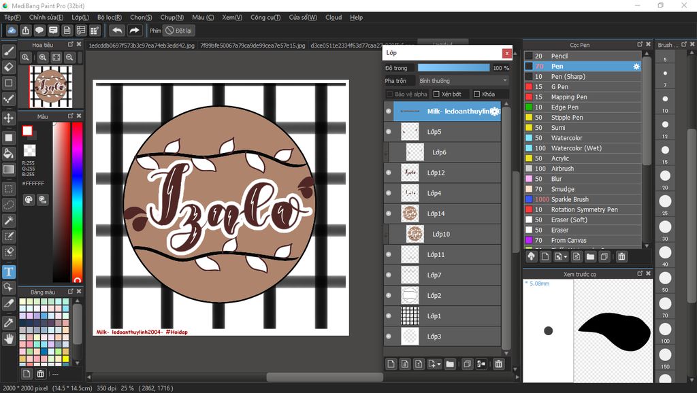Image resolution: width=697 pixels, height=393 pixels.
Task: Open the Lớp(L) menu
Action: (80, 17)
